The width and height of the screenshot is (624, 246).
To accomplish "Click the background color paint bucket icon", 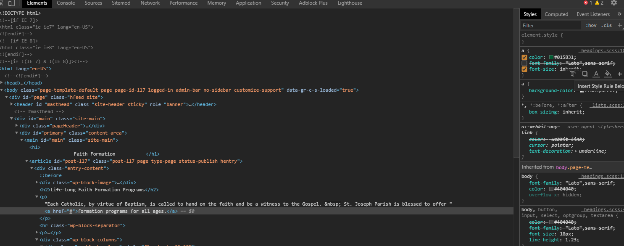I will pos(608,74).
